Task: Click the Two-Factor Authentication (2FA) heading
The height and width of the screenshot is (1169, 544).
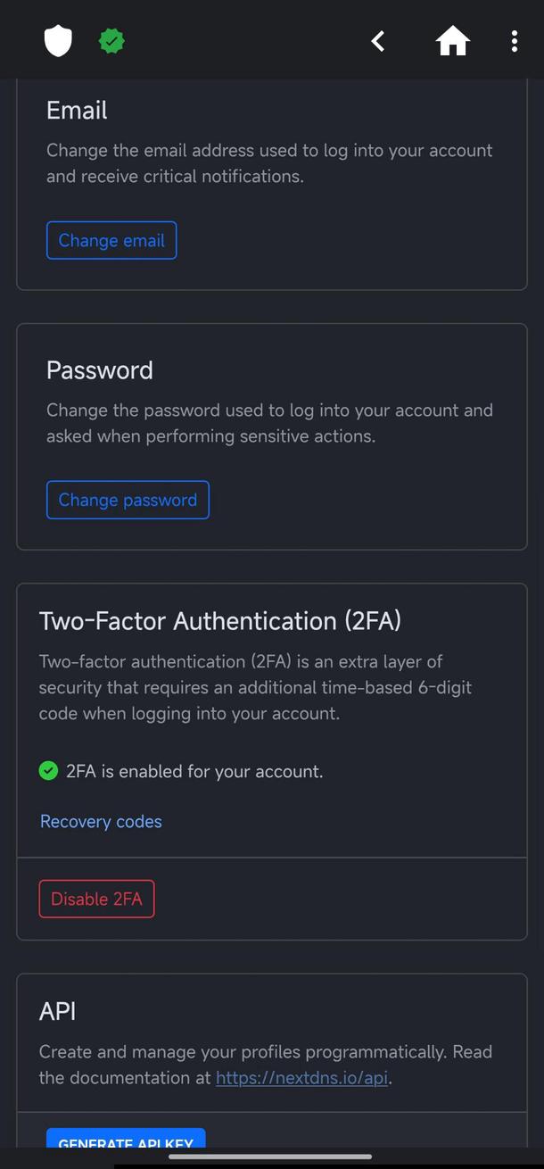Action: coord(220,621)
